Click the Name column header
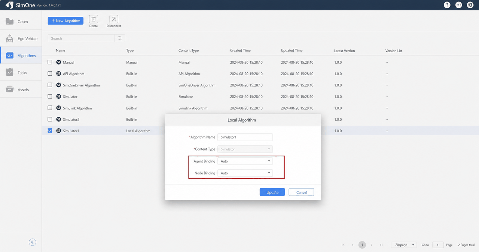This screenshot has height=252, width=479. pyautogui.click(x=61, y=50)
